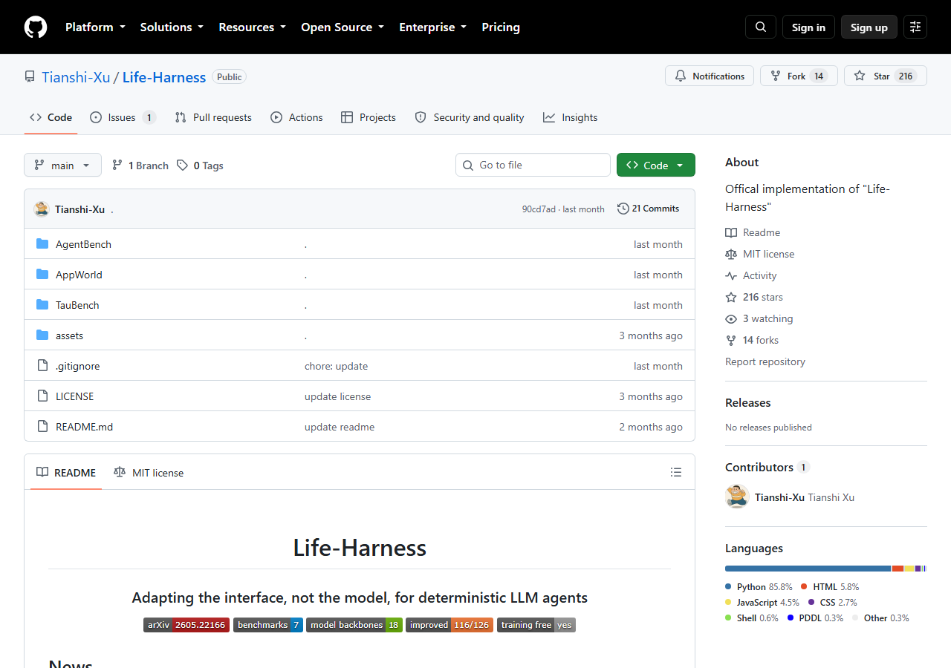This screenshot has height=668, width=951.
Task: Click the Report repository link
Action: pyautogui.click(x=765, y=361)
